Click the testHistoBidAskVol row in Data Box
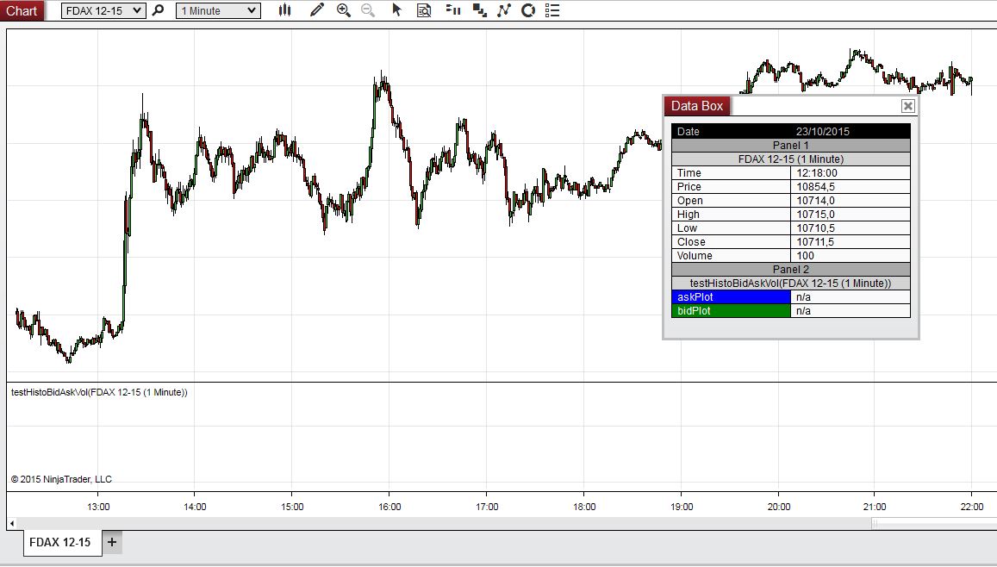 point(791,283)
